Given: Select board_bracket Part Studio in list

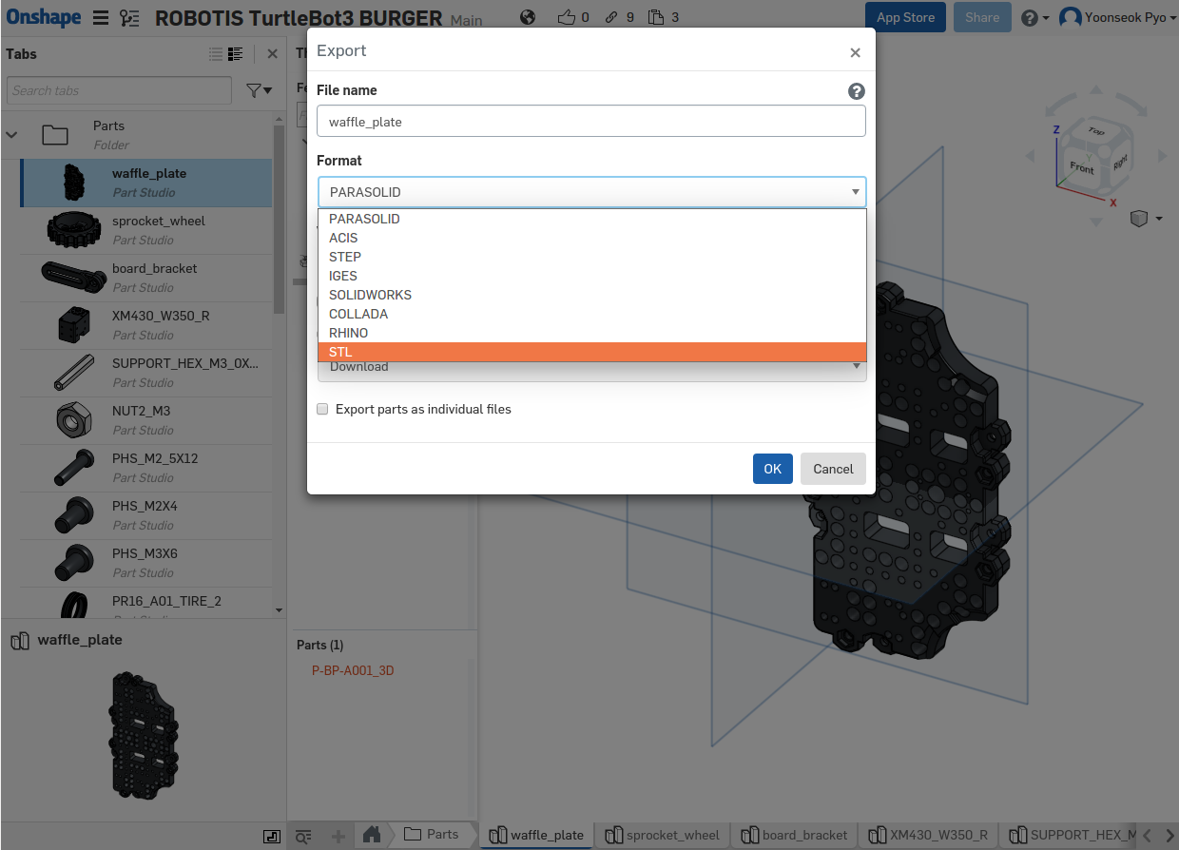Looking at the screenshot, I should (x=145, y=278).
